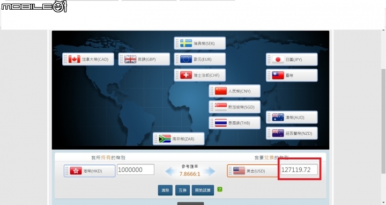Click the 參考匯率 label
This screenshot has height=205, width=386.
tap(190, 166)
